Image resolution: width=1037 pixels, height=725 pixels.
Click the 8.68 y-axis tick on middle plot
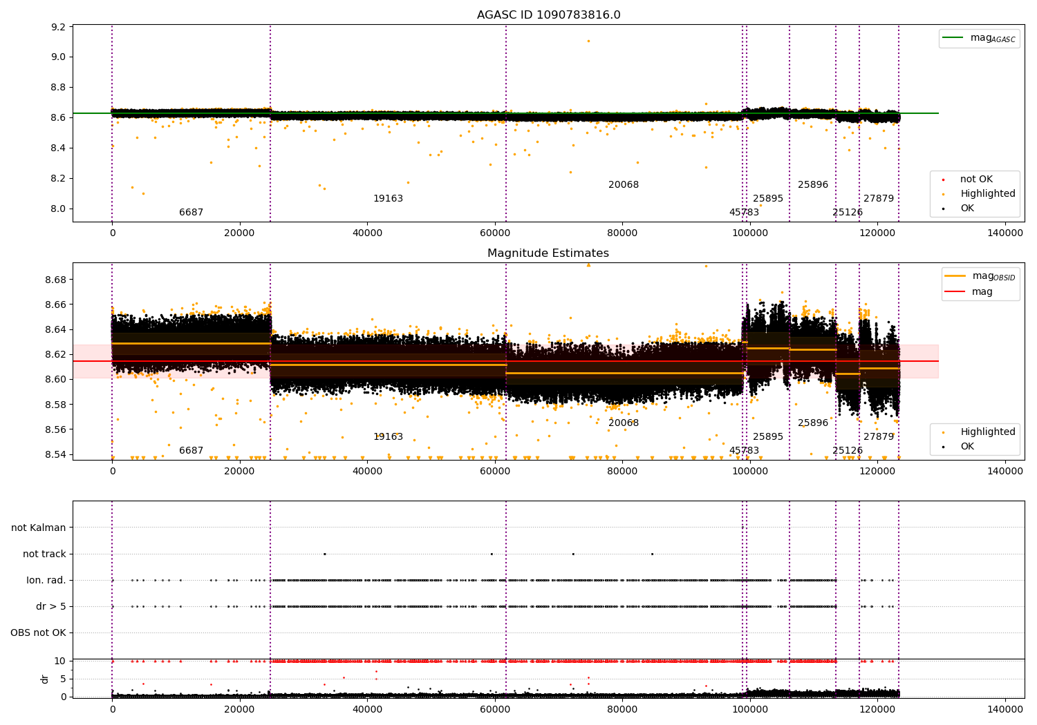(56, 280)
